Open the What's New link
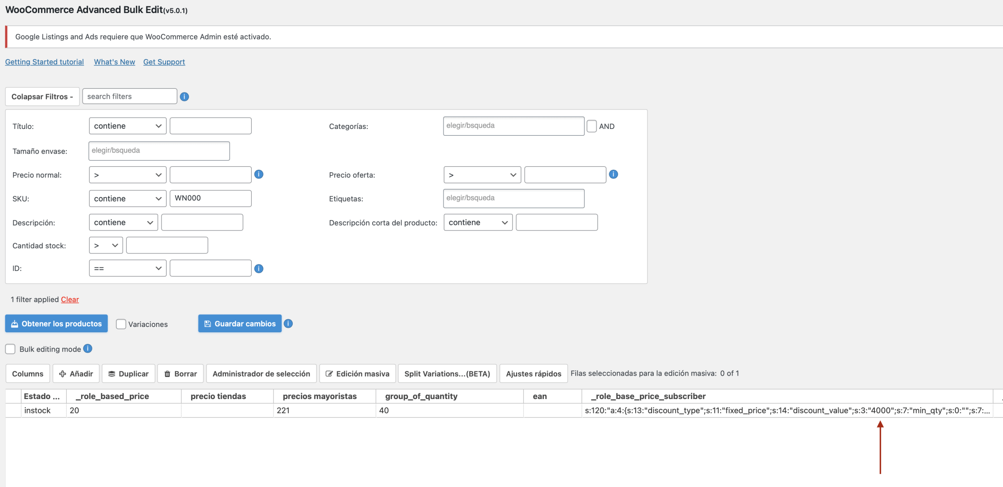 click(x=114, y=62)
